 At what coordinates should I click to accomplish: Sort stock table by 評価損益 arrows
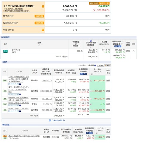tap(122, 44)
